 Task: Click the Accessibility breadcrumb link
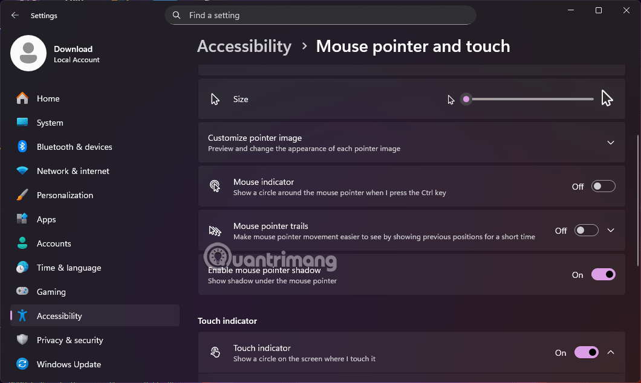click(x=244, y=47)
